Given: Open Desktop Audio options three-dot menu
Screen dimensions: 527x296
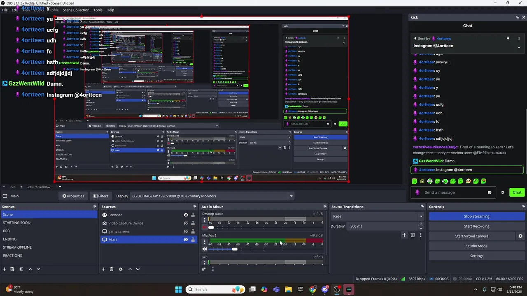Looking at the screenshot, I should tap(205, 220).
